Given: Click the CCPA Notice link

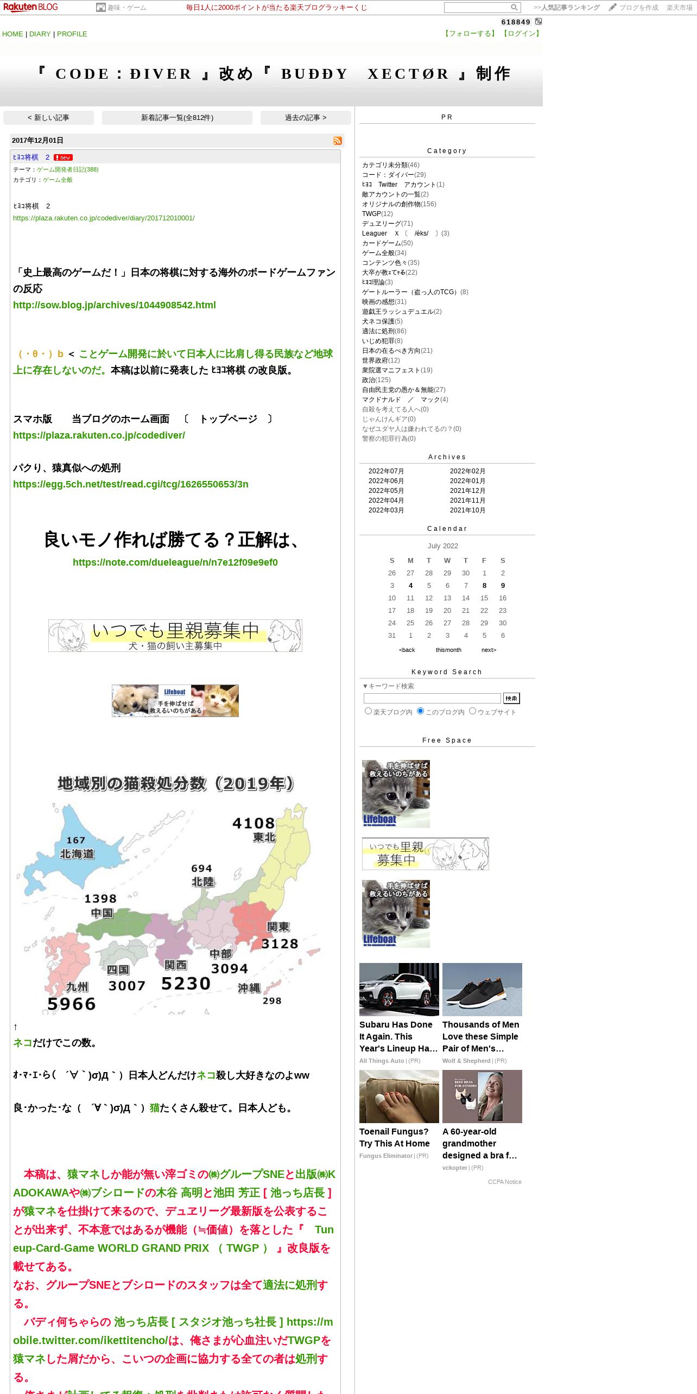Looking at the screenshot, I should [504, 1182].
